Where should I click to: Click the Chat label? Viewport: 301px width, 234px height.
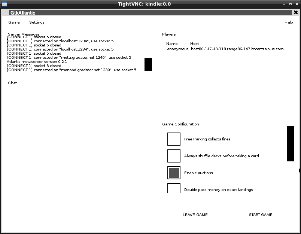pos(12,83)
